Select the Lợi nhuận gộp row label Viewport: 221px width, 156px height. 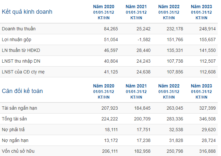17,40
